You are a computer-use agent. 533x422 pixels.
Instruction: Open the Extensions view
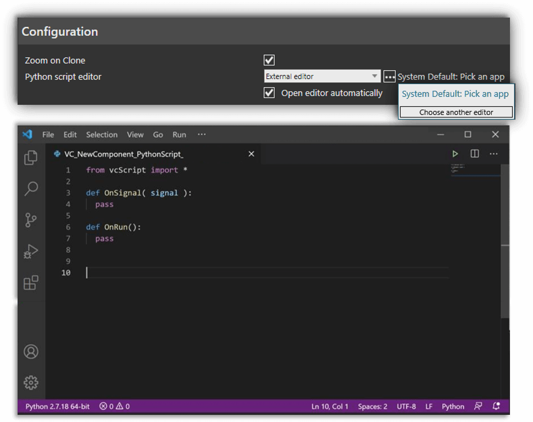click(31, 283)
